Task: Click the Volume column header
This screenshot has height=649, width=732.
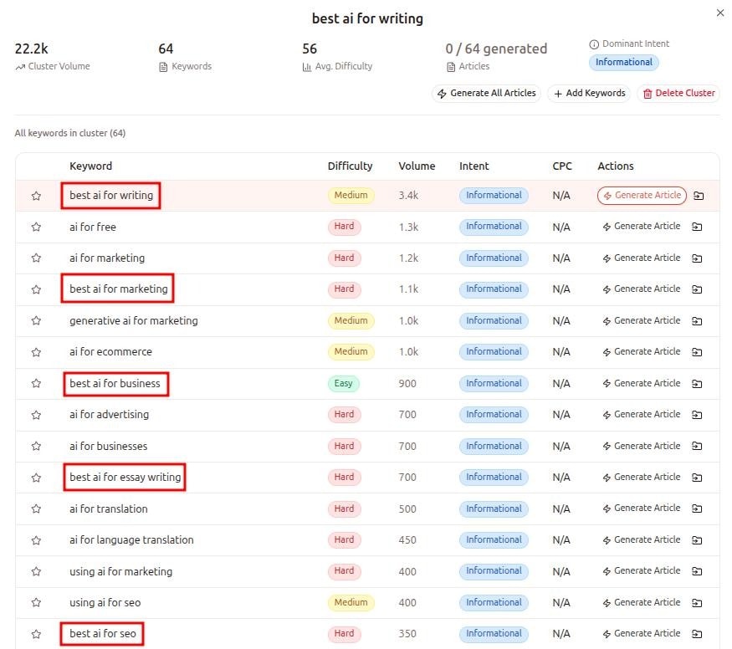Action: 417,166
